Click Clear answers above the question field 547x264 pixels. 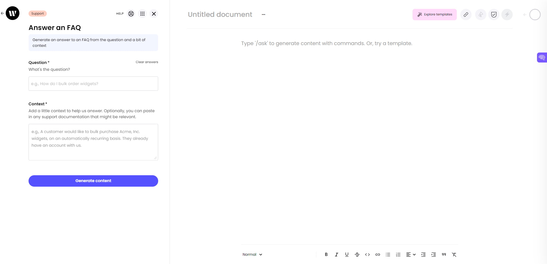[x=146, y=62]
